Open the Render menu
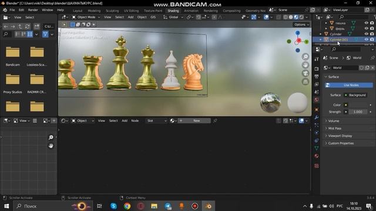 33,10
